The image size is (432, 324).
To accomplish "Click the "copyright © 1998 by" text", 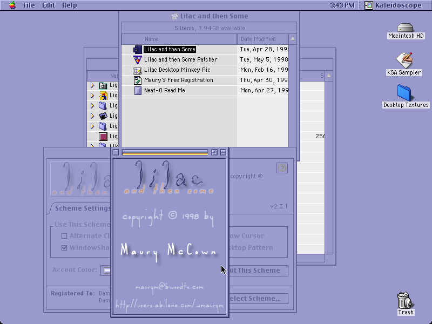I will coord(168,217).
